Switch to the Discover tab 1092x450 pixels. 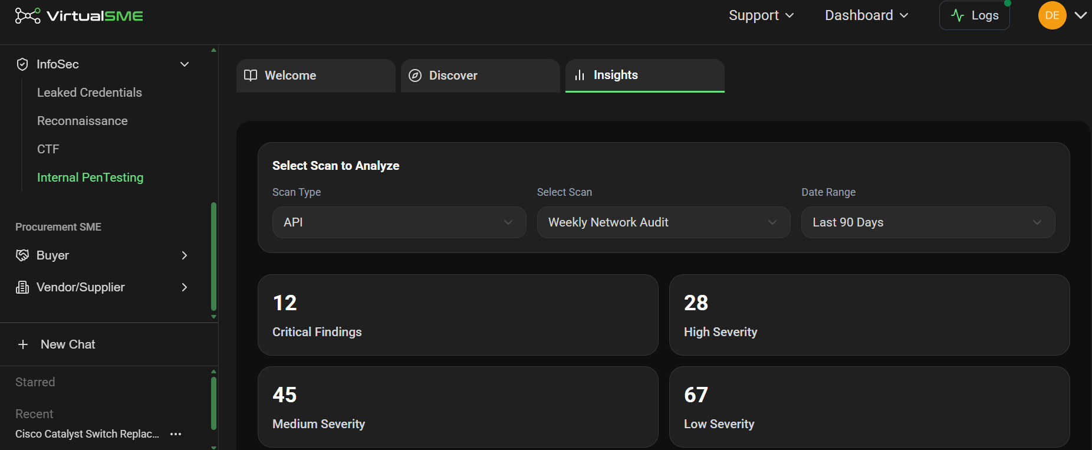(481, 75)
